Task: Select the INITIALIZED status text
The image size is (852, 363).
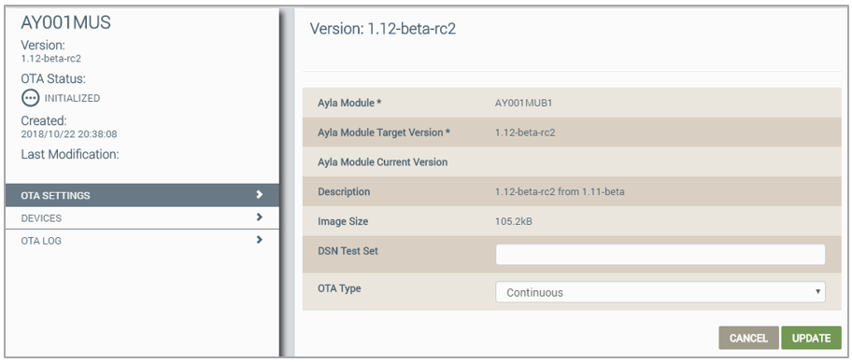Action: point(72,98)
